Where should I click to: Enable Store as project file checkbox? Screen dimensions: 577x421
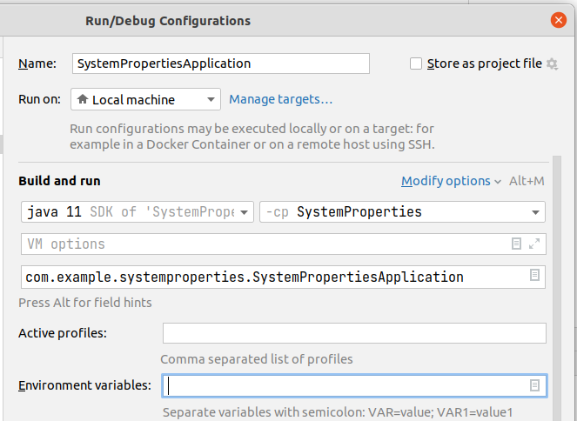416,63
